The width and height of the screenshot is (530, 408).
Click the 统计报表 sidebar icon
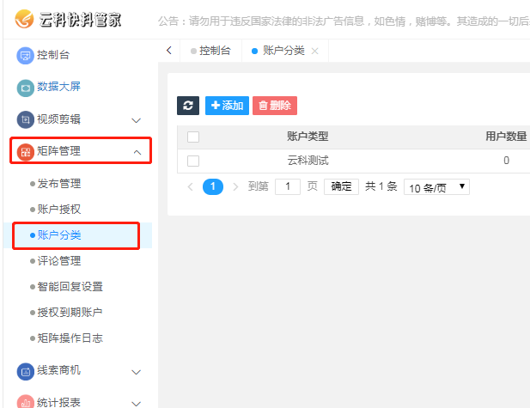[25, 401]
